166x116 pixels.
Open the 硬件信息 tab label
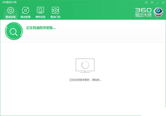tap(40, 17)
